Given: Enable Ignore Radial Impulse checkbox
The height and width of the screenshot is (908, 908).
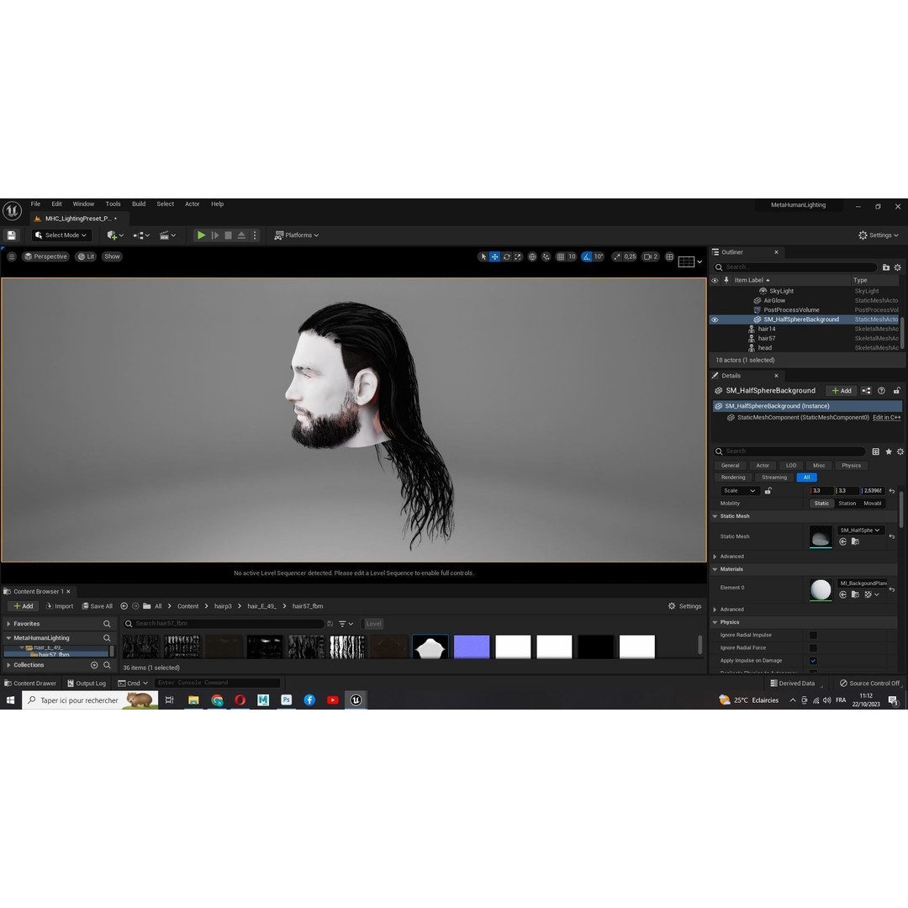Looking at the screenshot, I should coord(813,636).
